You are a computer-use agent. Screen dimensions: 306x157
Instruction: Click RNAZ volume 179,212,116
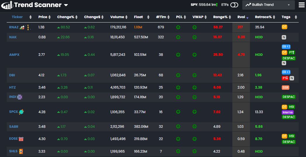pos(118,27)
